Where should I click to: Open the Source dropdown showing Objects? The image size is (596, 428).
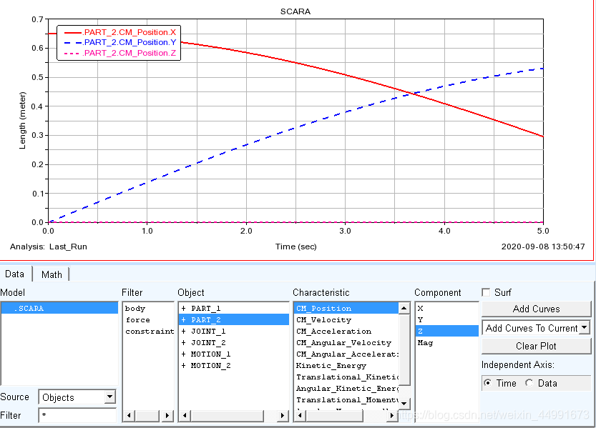pos(77,397)
